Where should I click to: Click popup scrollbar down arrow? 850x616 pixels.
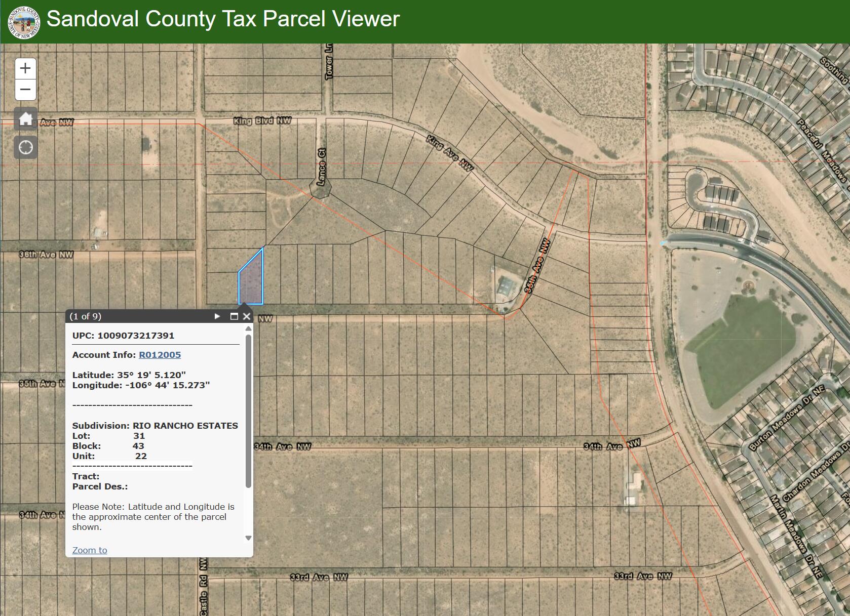[x=248, y=538]
